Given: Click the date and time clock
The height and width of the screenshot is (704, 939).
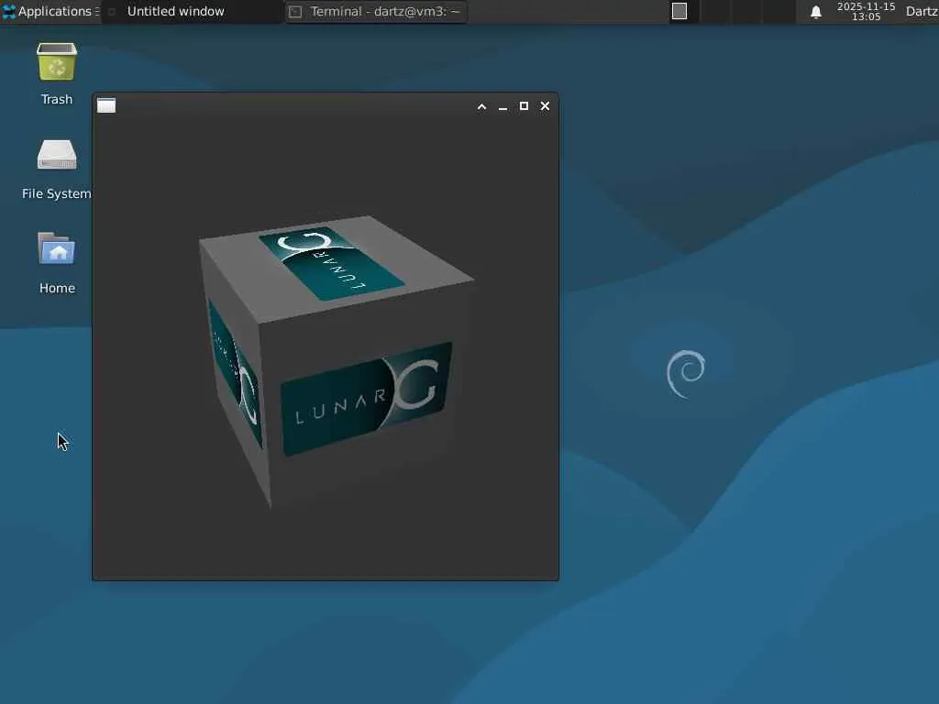Looking at the screenshot, I should click(866, 11).
